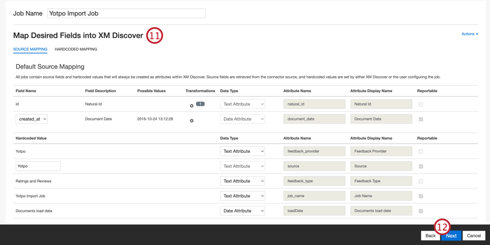490x245 pixels.
Task: Toggle Reportable checkbox for Job Name
Action: pyautogui.click(x=421, y=196)
